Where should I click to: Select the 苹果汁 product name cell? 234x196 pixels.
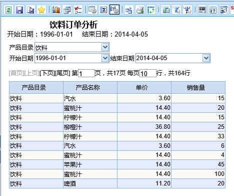coord(90,164)
